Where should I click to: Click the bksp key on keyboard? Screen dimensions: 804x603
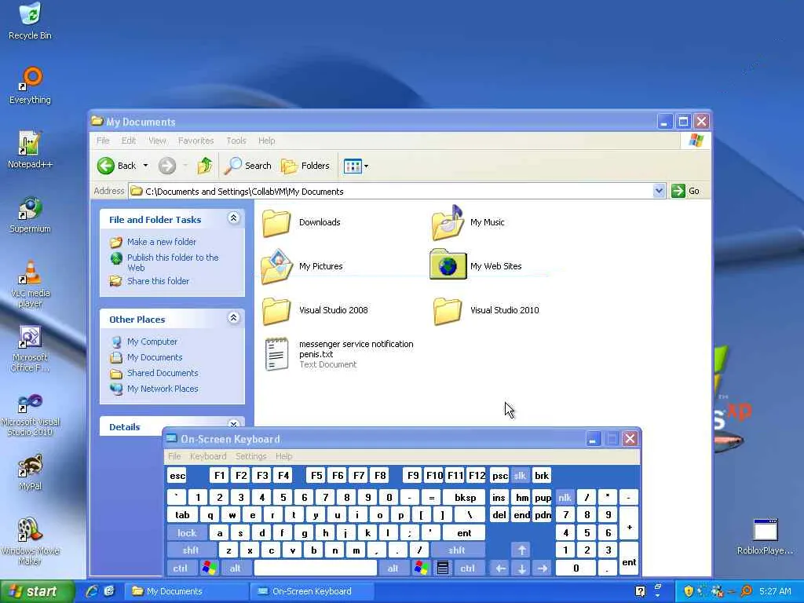pyautogui.click(x=465, y=497)
